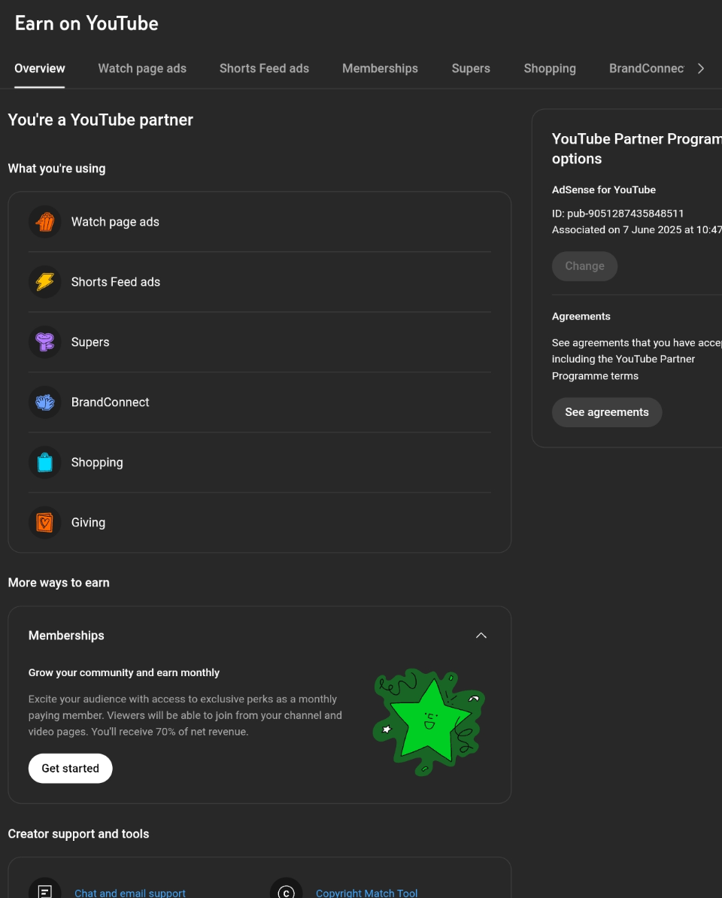The width and height of the screenshot is (722, 898).
Task: Click the purple Supers icon
Action: click(x=44, y=342)
